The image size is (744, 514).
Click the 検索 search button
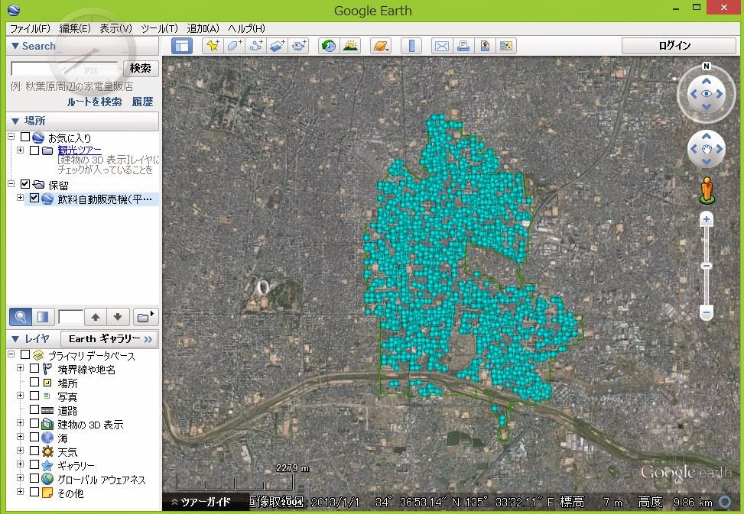[x=141, y=69]
